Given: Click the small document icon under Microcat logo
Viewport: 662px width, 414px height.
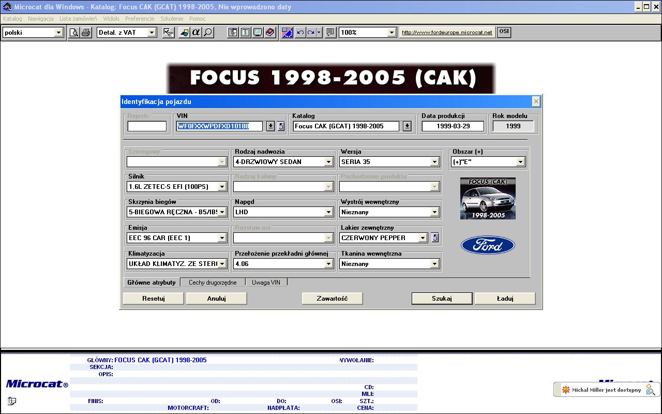Looking at the screenshot, I should tap(12, 401).
